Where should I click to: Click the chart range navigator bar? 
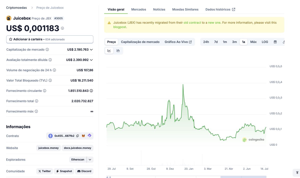[186, 177]
